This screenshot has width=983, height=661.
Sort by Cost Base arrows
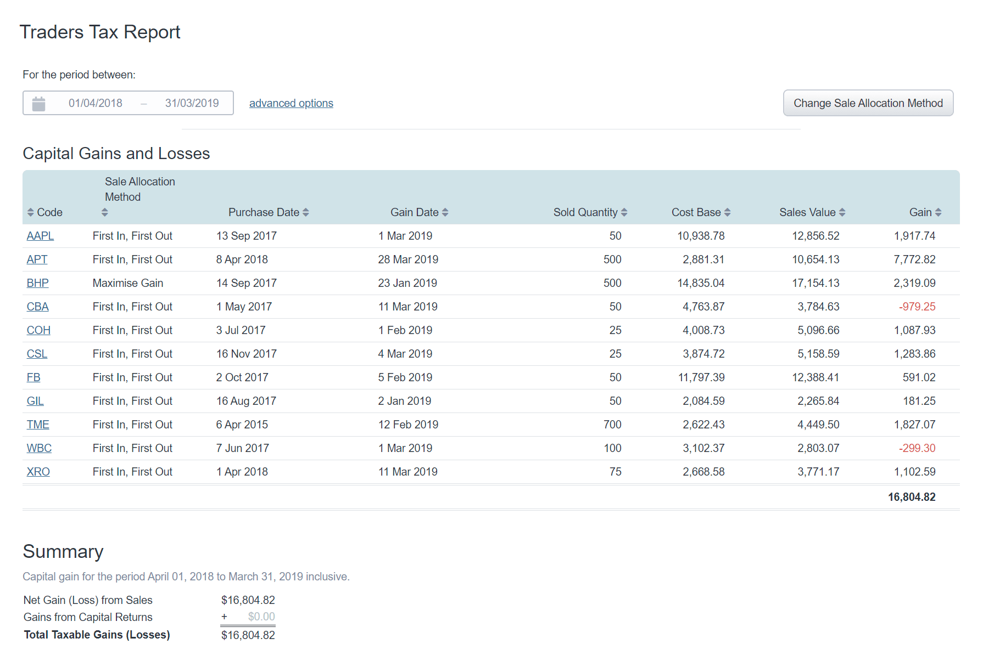click(x=727, y=212)
